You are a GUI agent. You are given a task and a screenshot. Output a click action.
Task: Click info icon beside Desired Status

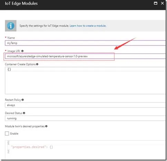[x=24, y=113]
